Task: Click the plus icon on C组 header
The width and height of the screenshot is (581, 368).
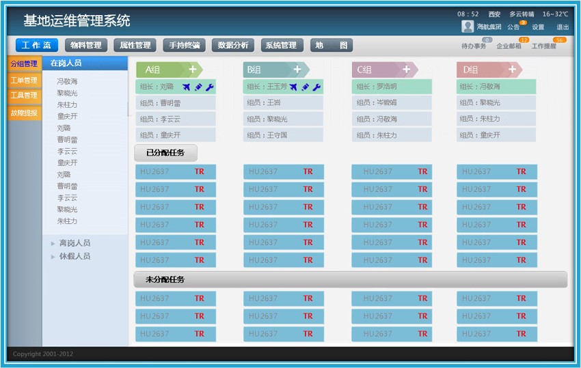Action: coord(406,70)
